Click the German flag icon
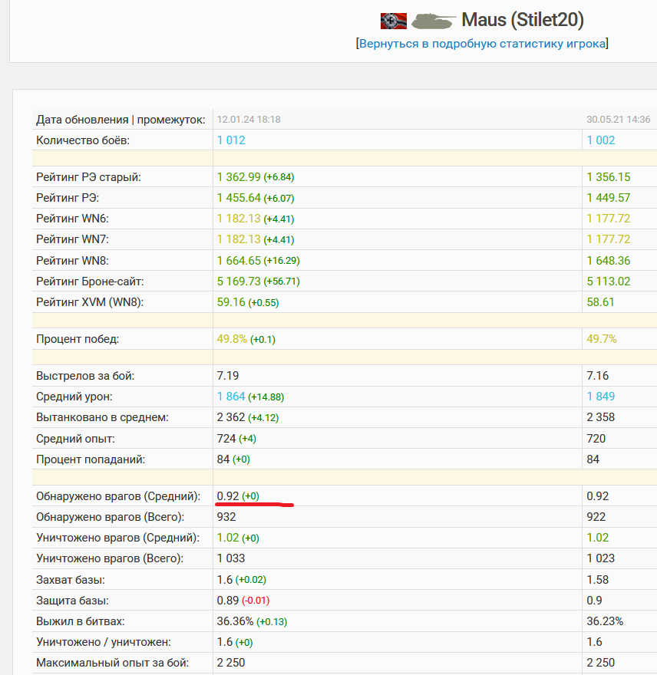The height and width of the screenshot is (675, 657). [394, 21]
